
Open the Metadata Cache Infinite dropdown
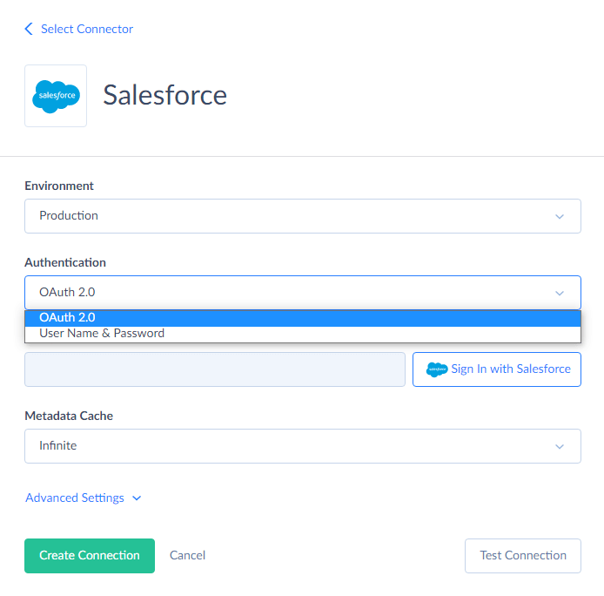click(303, 446)
